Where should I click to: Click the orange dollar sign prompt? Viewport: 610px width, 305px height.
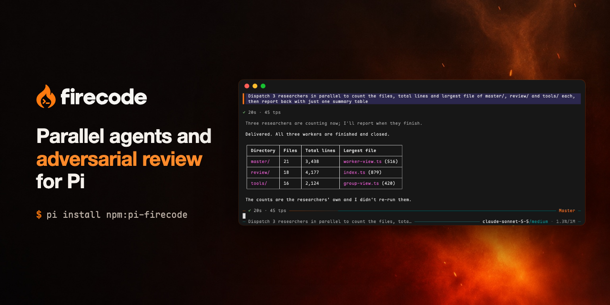point(39,214)
